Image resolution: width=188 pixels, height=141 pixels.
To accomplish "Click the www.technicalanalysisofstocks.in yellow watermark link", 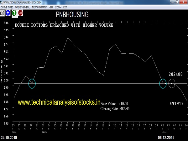I will (59, 102).
